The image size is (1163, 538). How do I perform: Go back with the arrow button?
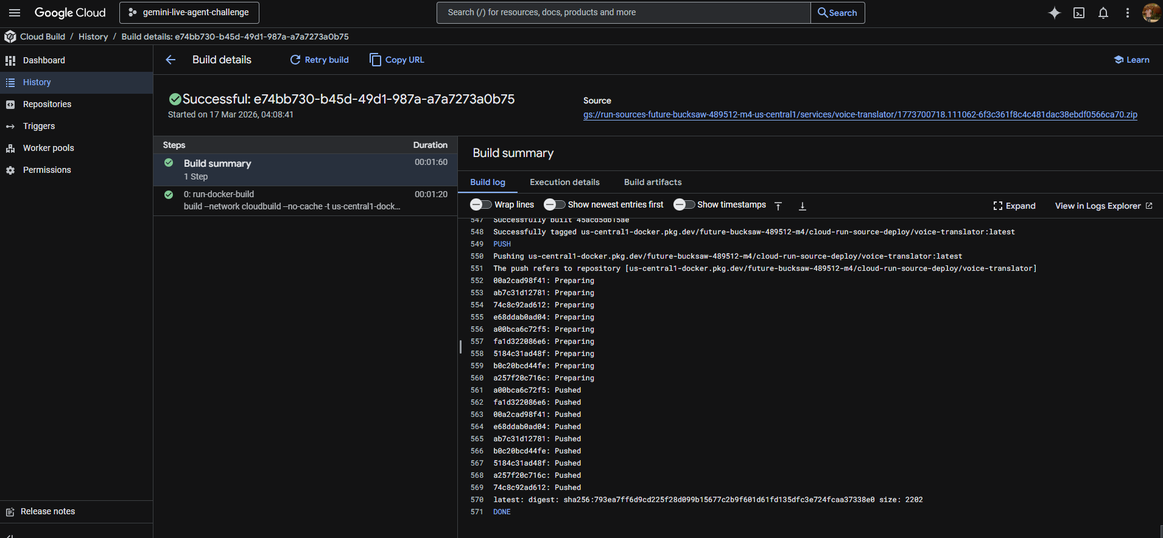[x=170, y=60]
